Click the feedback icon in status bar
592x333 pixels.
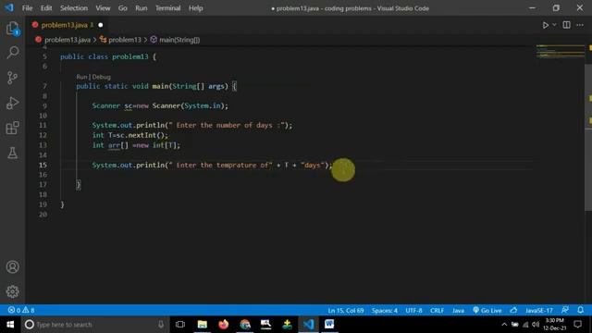click(565, 310)
